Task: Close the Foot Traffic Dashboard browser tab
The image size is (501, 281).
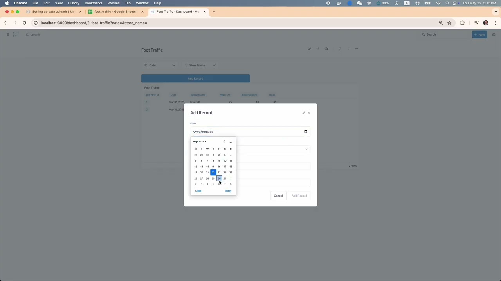Action: pos(204,12)
